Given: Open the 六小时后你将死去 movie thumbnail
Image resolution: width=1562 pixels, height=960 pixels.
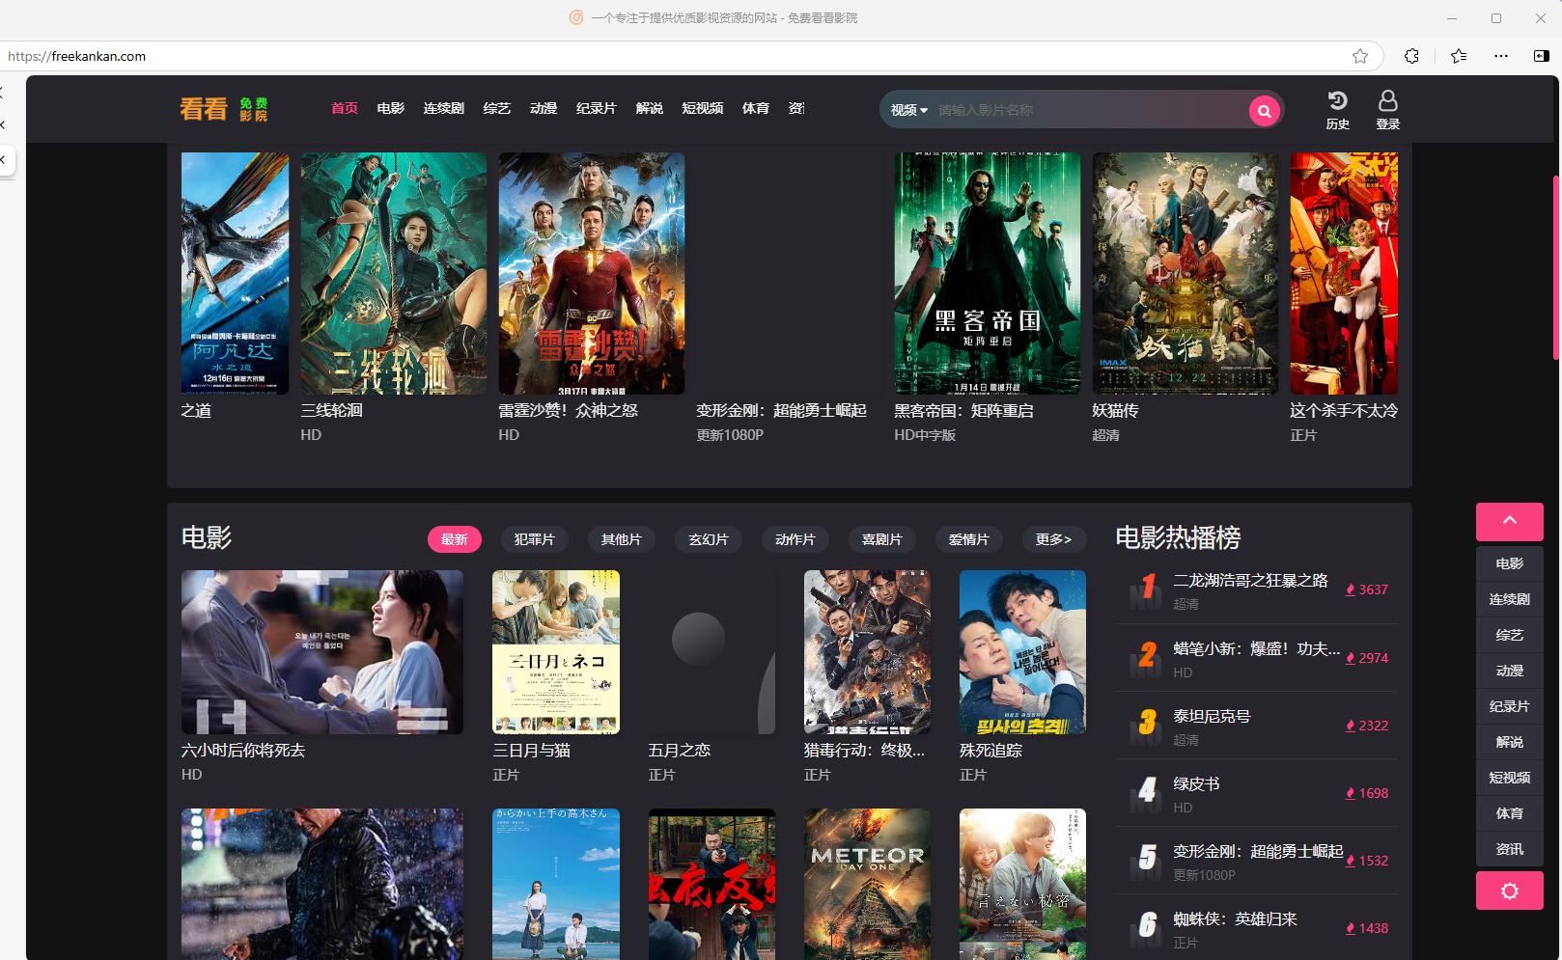Looking at the screenshot, I should click(x=322, y=652).
